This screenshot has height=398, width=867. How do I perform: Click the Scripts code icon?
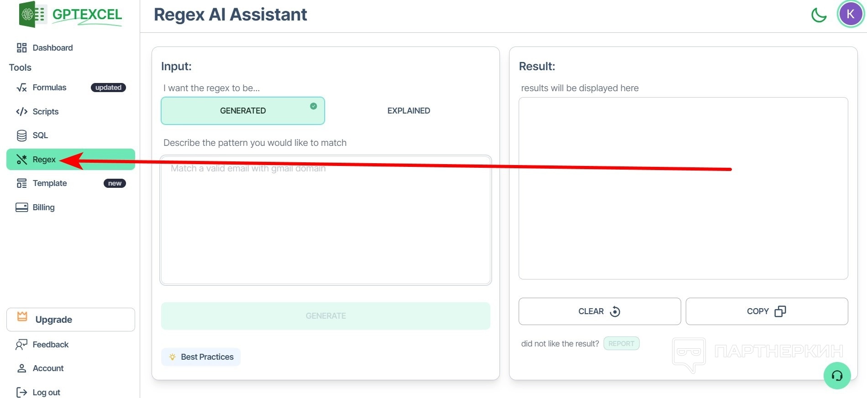21,112
